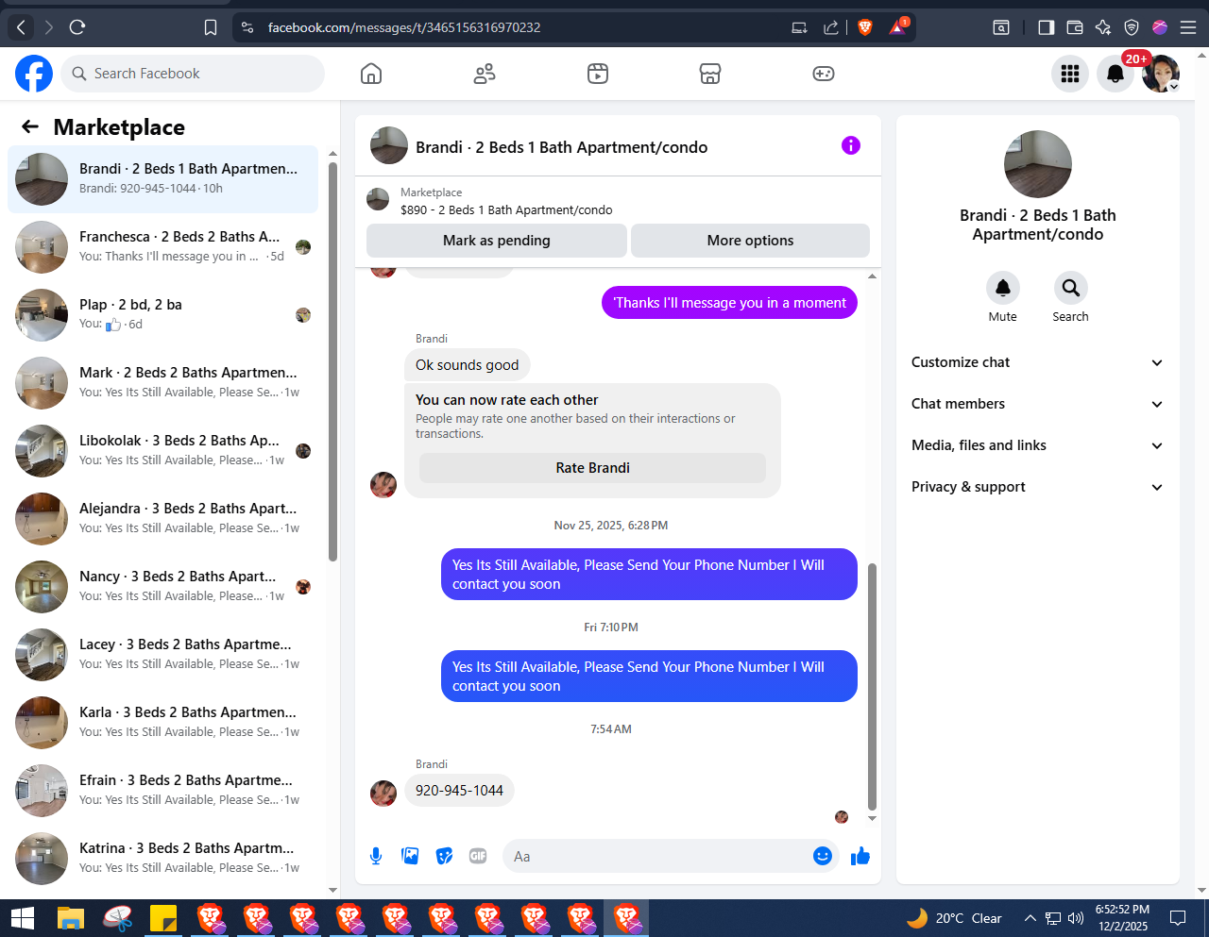The height and width of the screenshot is (937, 1209).
Task: Open the Windows notification center icon
Action: [1178, 918]
